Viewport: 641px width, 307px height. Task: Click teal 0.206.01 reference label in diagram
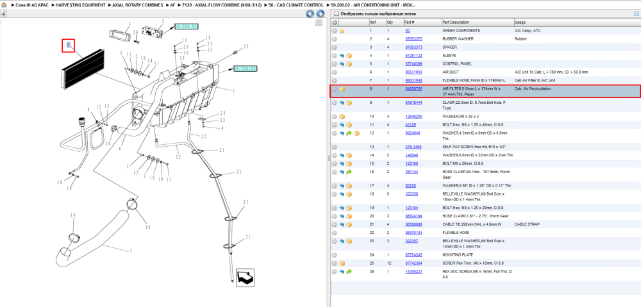pyautogui.click(x=187, y=26)
